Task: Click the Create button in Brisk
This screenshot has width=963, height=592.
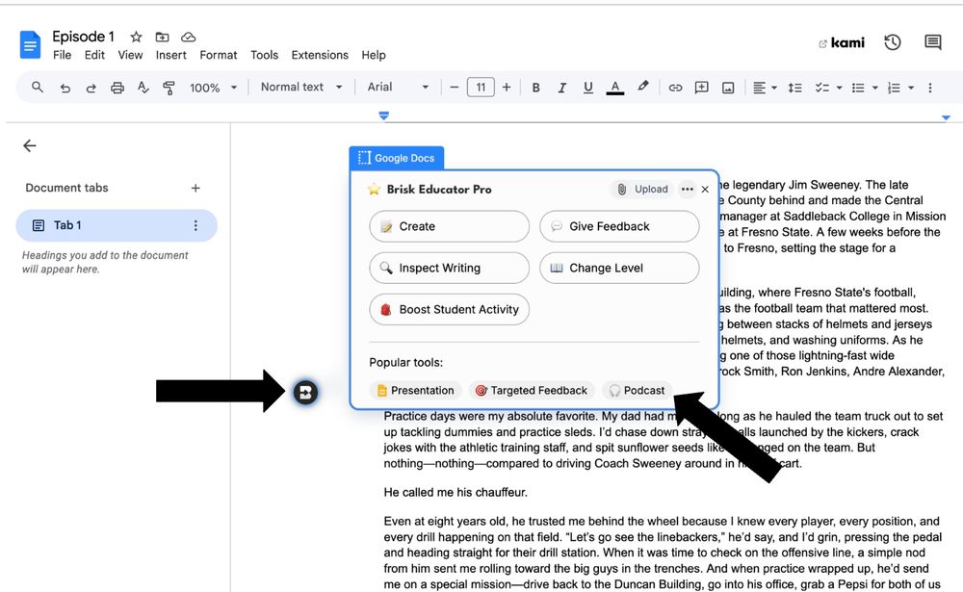Action: pos(449,226)
